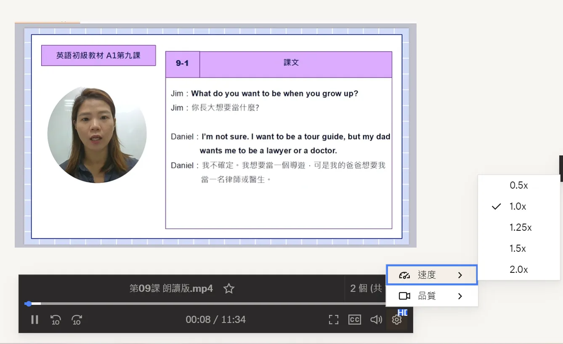Image resolution: width=563 pixels, height=344 pixels.
Task: Select the checked 1.0x speed option
Action: [x=518, y=206]
